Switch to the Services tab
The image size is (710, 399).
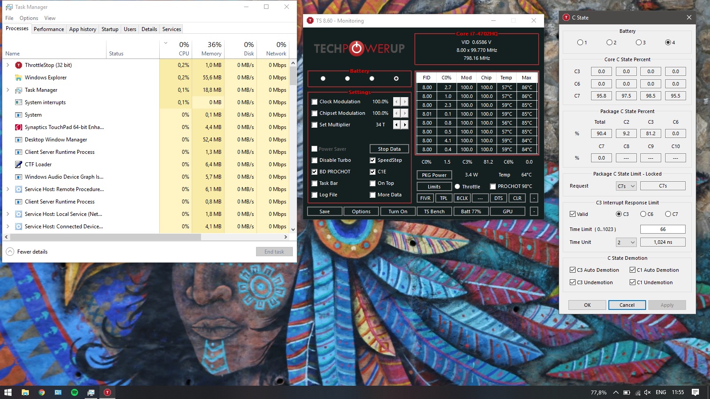point(172,29)
